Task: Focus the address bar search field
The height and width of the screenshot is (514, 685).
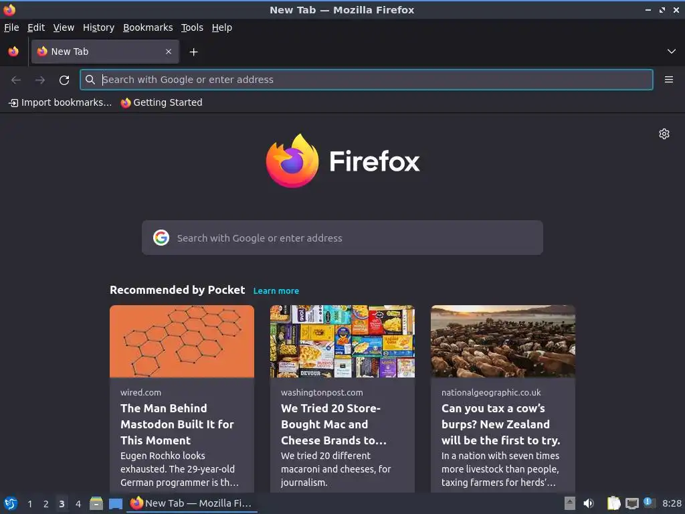Action: (367, 80)
